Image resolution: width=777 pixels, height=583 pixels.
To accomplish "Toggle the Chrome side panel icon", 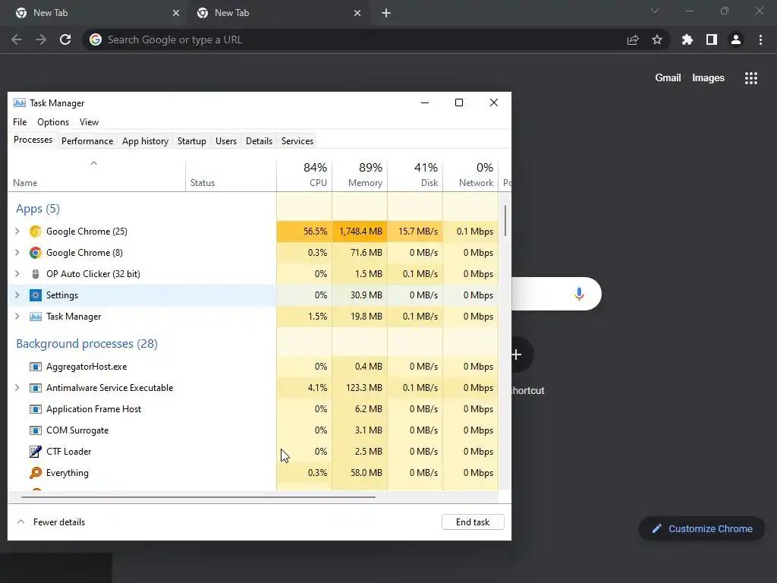I will [712, 39].
